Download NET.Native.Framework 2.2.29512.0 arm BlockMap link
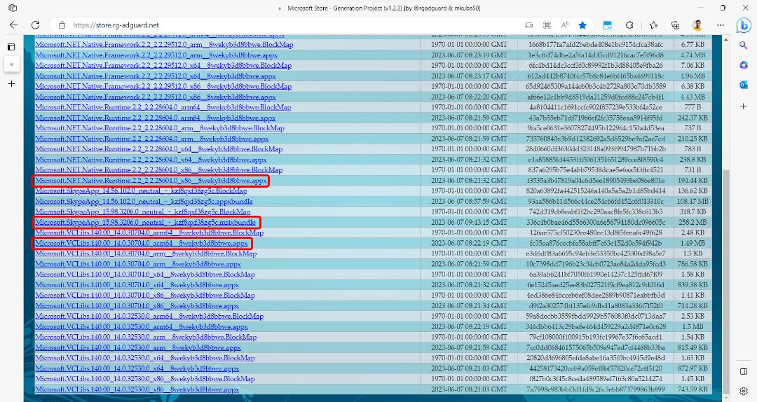The image size is (757, 402). [x=164, y=45]
